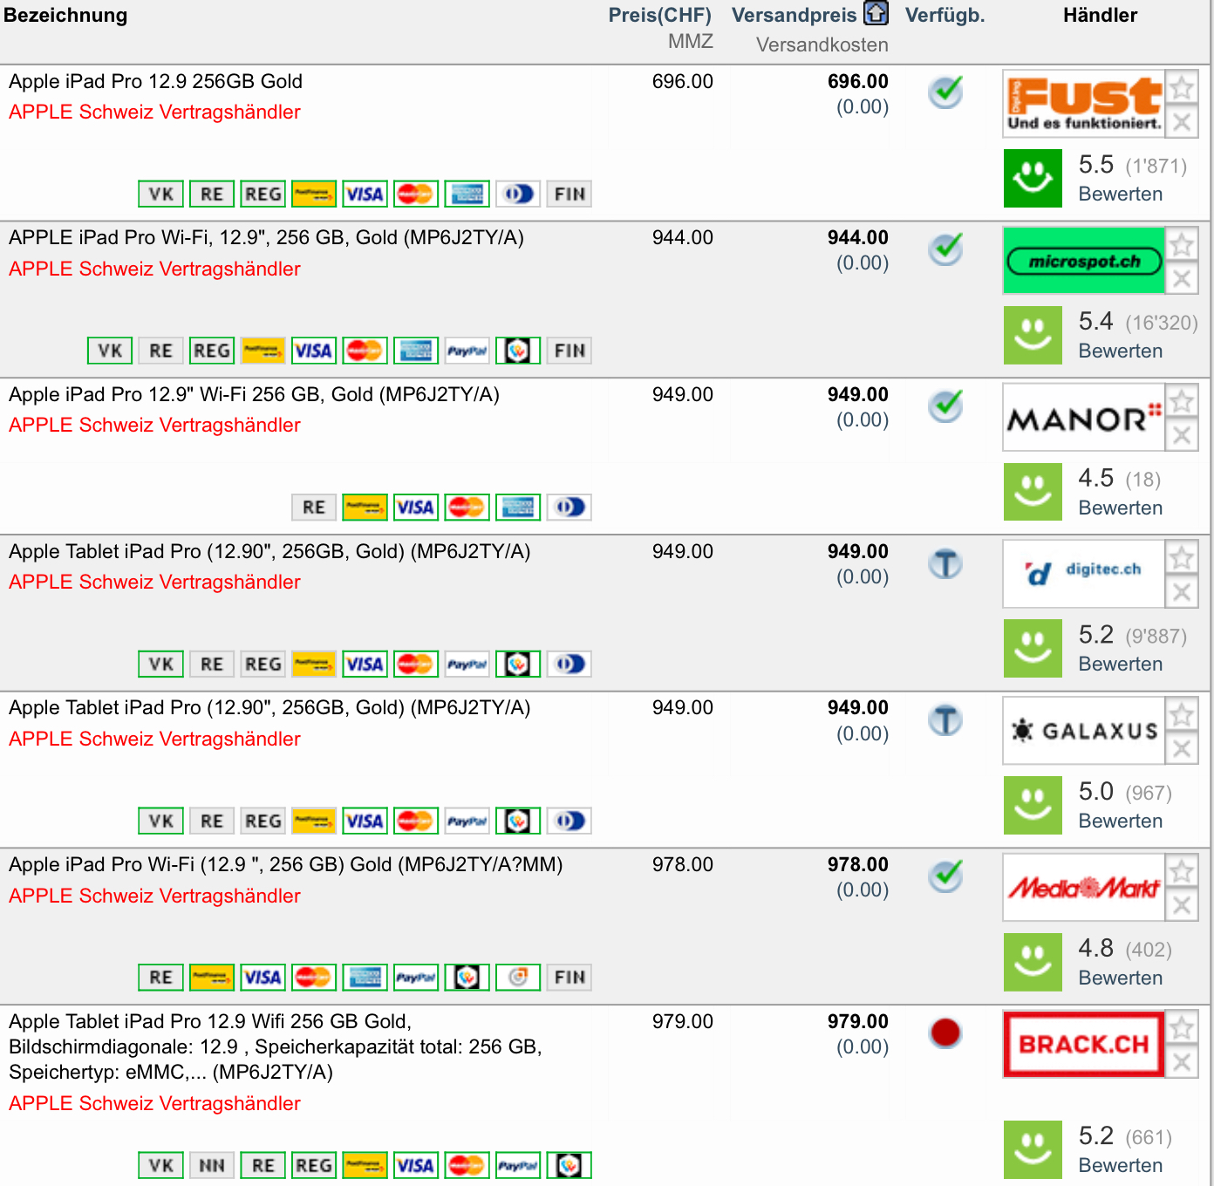This screenshot has width=1214, height=1186.
Task: Favorite Galaxus using the star
Action: point(1182,714)
